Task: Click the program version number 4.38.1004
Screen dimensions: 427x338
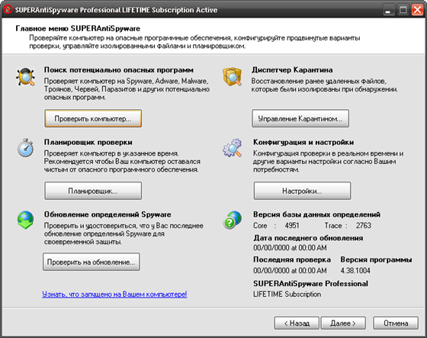Action: click(x=355, y=270)
